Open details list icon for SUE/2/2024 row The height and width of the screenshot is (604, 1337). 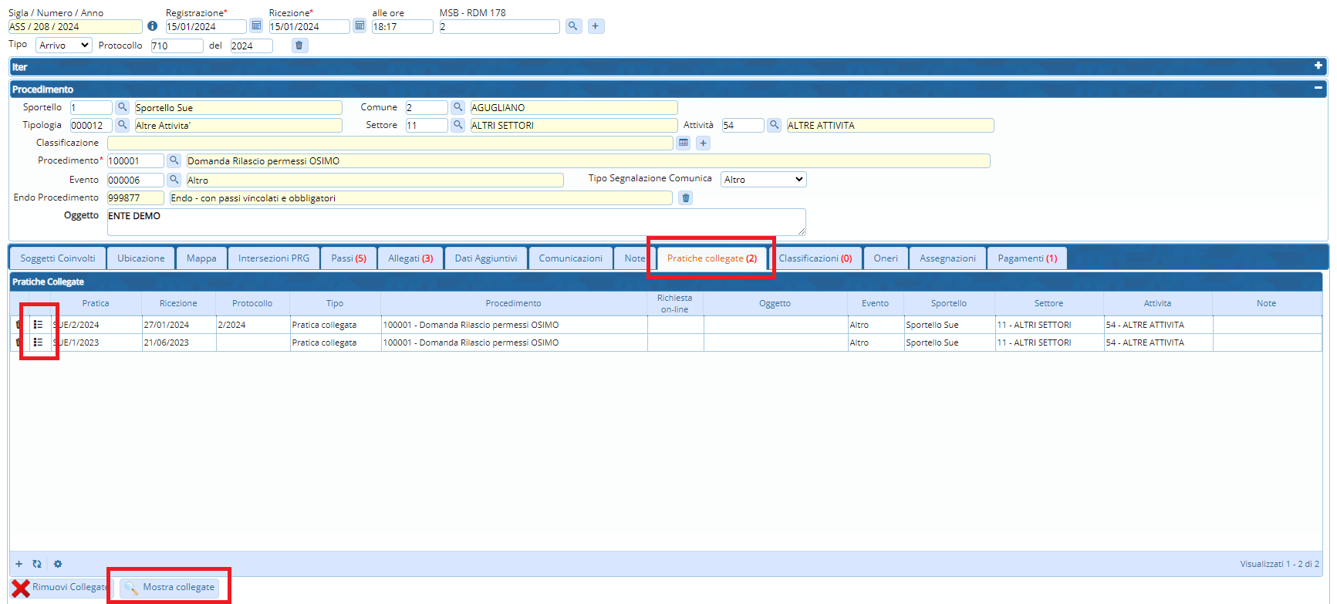38,325
